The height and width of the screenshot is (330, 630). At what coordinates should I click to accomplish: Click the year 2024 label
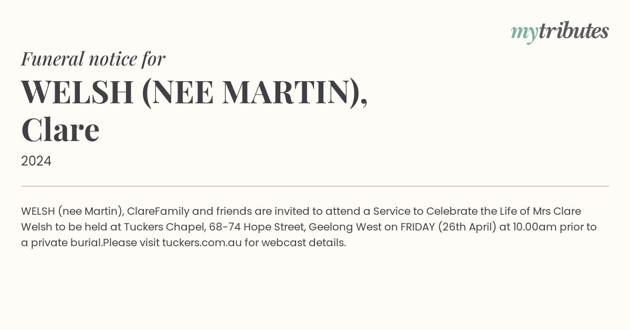(x=36, y=161)
